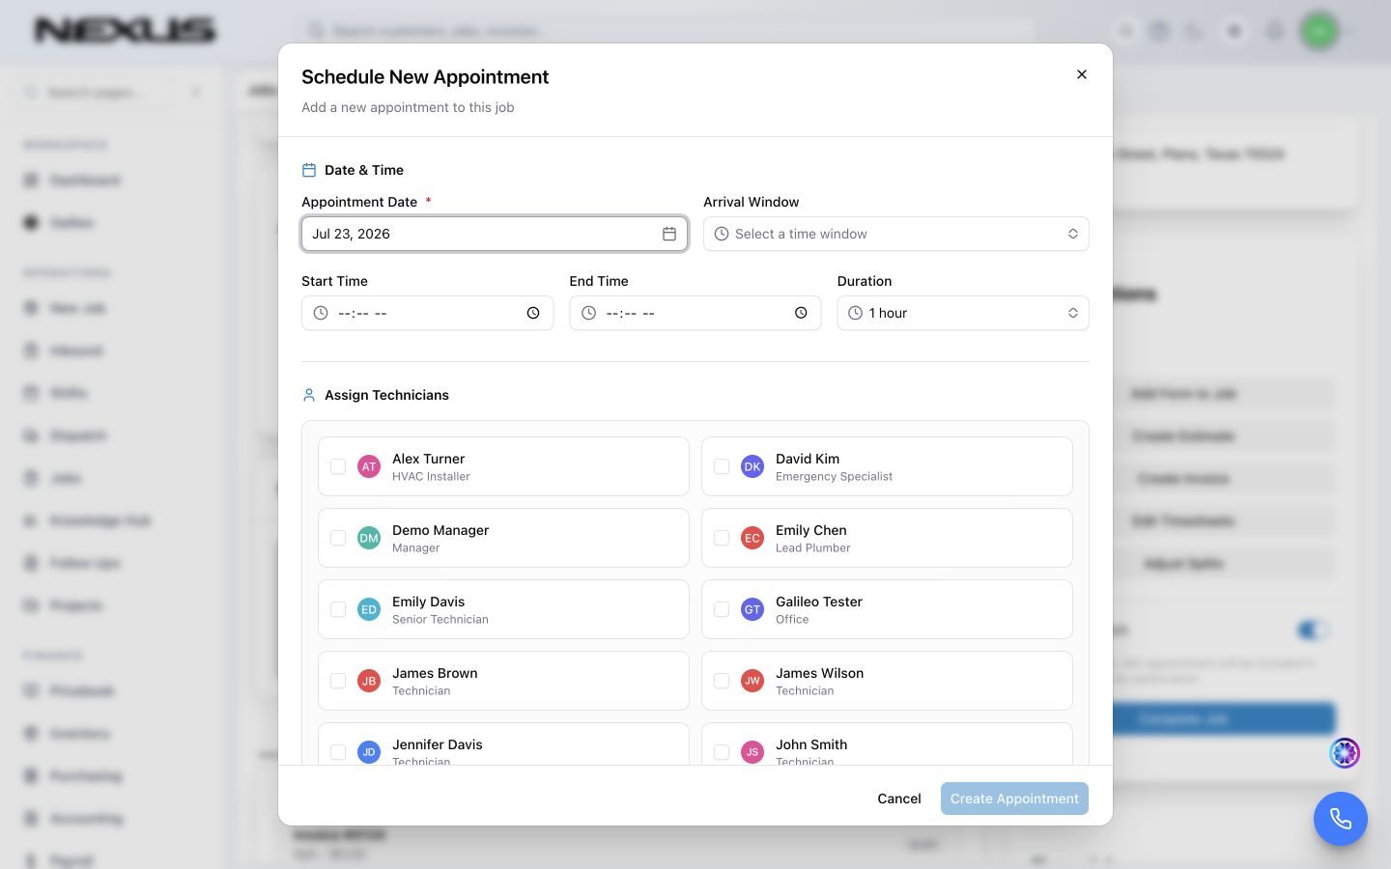Click the Assign Technicians person section icon
Image resolution: width=1391 pixels, height=869 pixels.
point(309,395)
